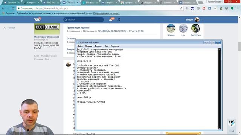Click the Реклама footer link
This screenshot has height=135, width=241.
click(38, 59)
